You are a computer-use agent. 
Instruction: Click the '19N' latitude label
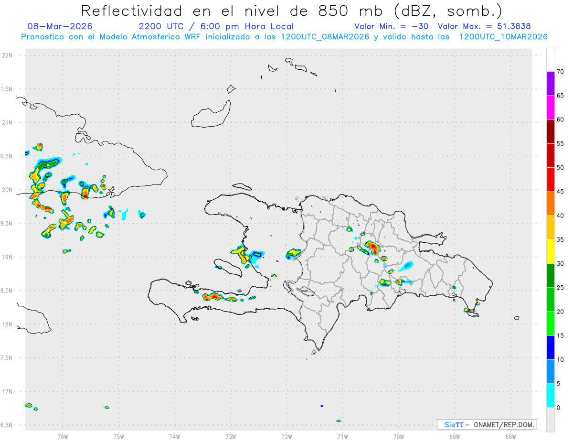click(8, 257)
